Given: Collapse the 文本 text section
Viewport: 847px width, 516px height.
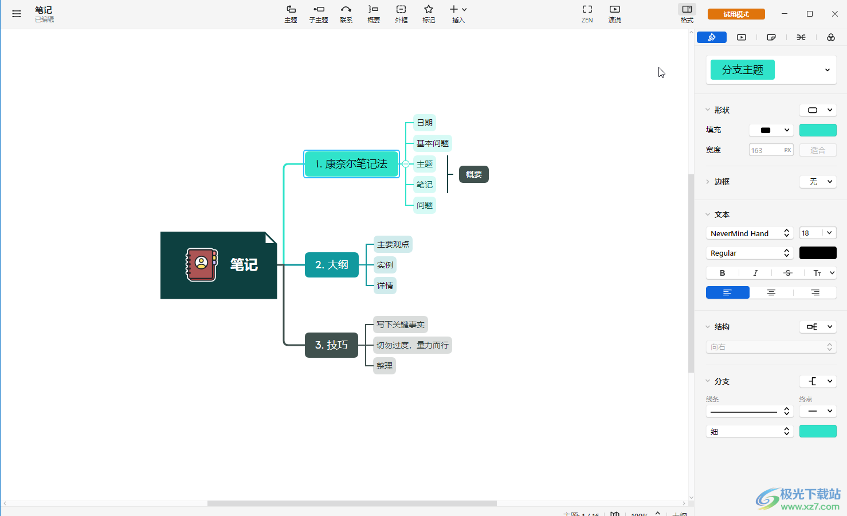Looking at the screenshot, I should (708, 214).
